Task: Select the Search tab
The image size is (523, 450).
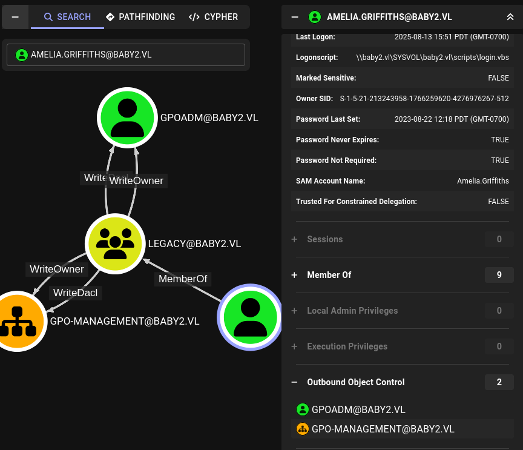Action: 67,17
